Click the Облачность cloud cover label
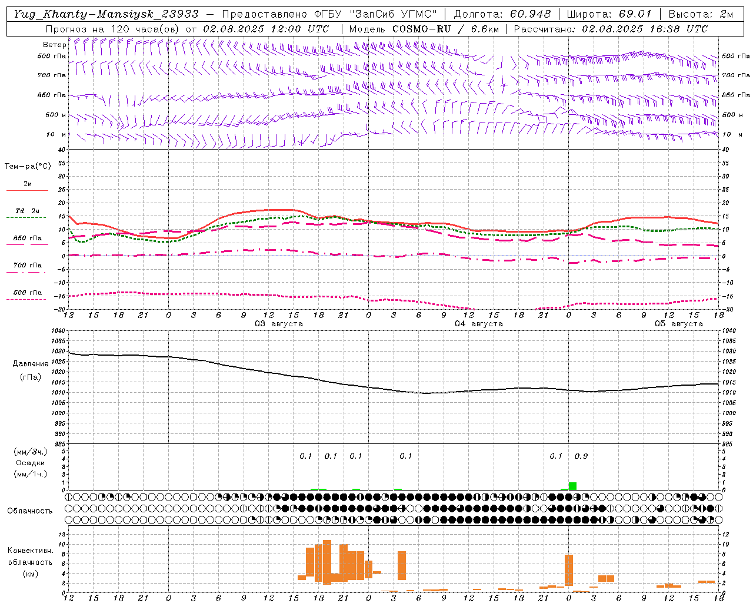 30,511
